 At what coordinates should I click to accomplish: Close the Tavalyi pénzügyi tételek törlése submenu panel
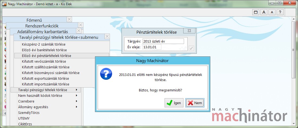[x=107, y=36]
